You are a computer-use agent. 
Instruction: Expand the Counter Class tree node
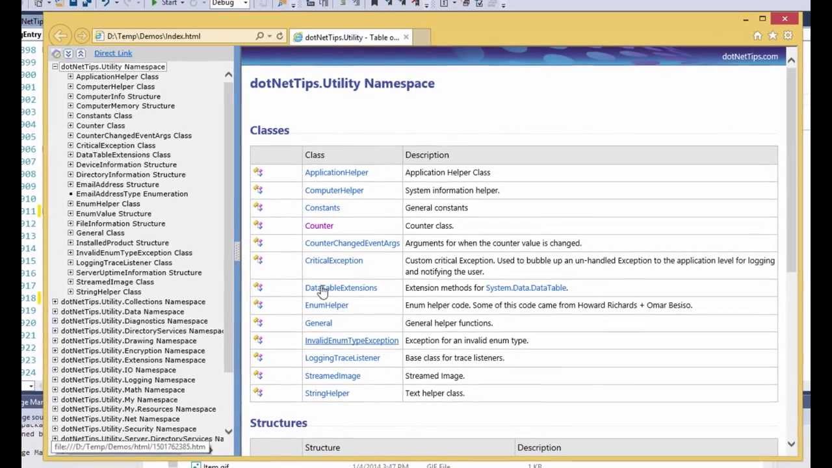click(70, 125)
